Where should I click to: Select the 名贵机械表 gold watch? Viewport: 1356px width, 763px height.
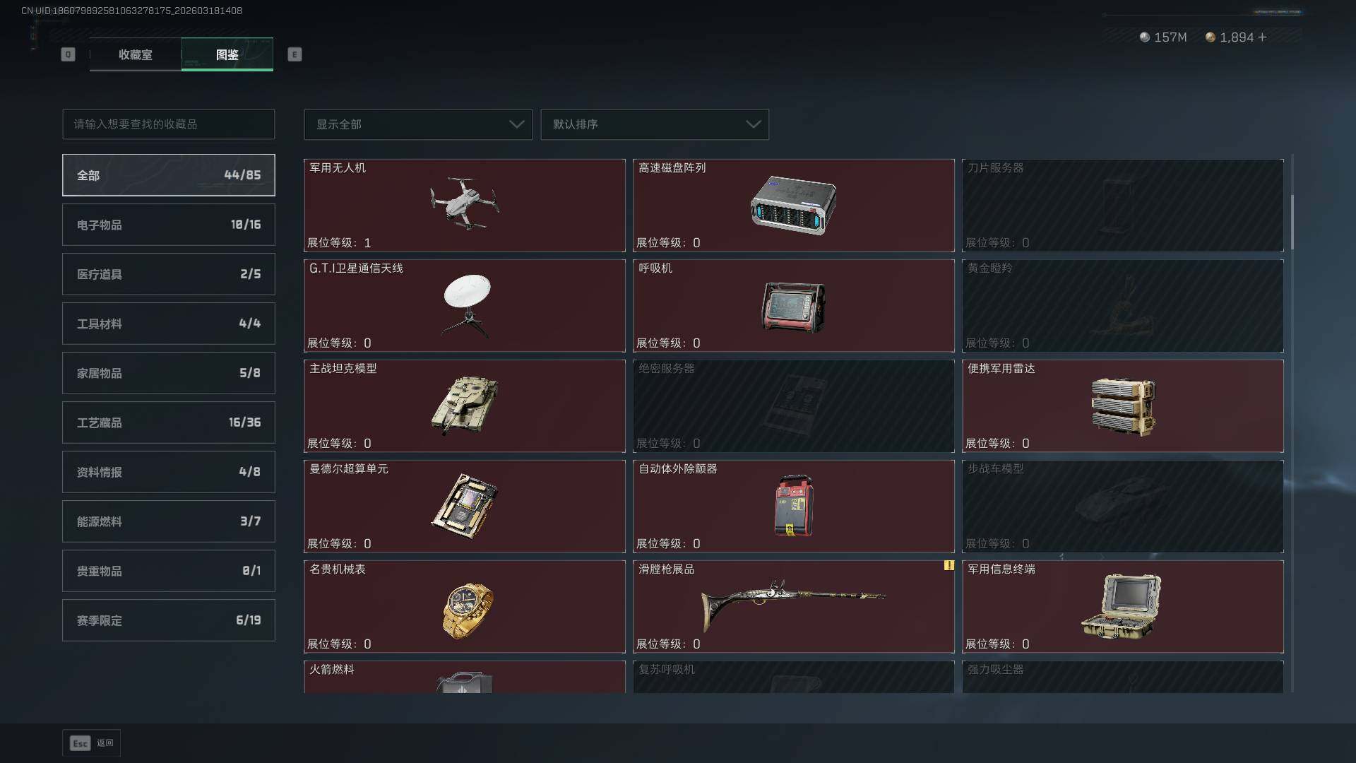point(465,606)
